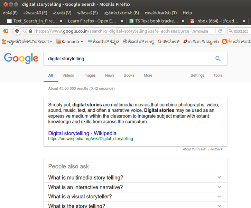Click the en.wikipedia.org green URL
Viewport: 251px width, 208px height.
tap(91, 139)
